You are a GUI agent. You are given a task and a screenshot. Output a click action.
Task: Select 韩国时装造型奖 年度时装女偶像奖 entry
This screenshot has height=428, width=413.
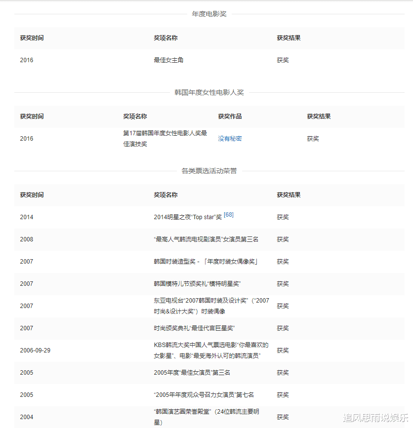[206, 262]
